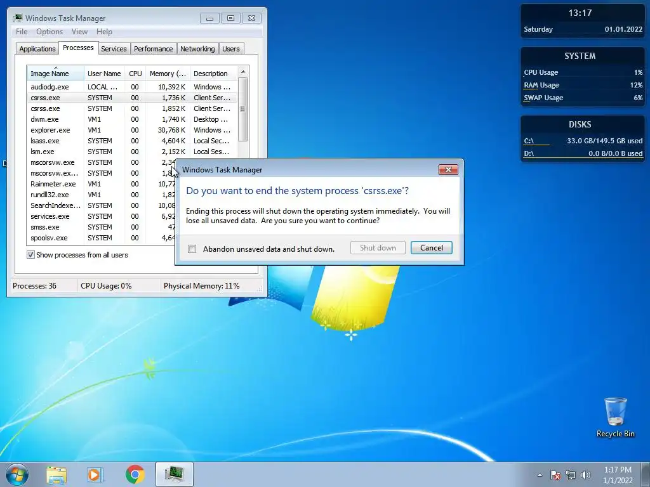Check Abandon unsaved data and shut down

[192, 249]
